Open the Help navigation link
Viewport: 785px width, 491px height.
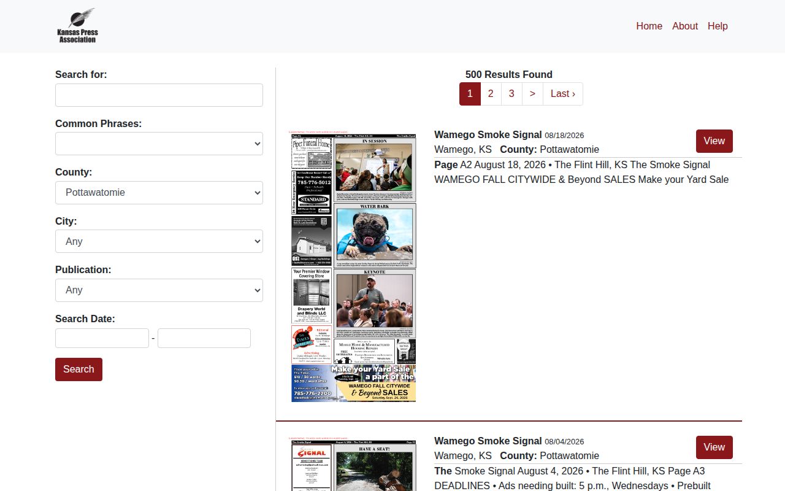[x=718, y=26]
